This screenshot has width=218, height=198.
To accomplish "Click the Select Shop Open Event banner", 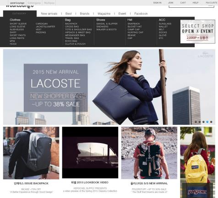I will coord(197,32).
